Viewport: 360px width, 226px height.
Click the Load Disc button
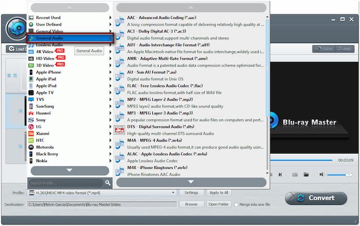(x=16, y=49)
